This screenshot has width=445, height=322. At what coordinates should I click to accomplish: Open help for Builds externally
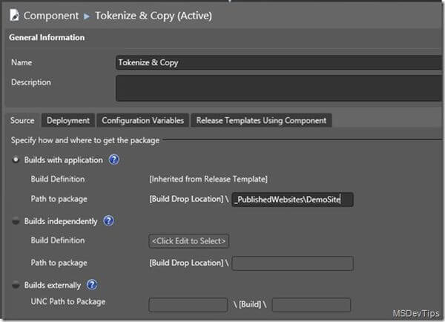pos(92,284)
